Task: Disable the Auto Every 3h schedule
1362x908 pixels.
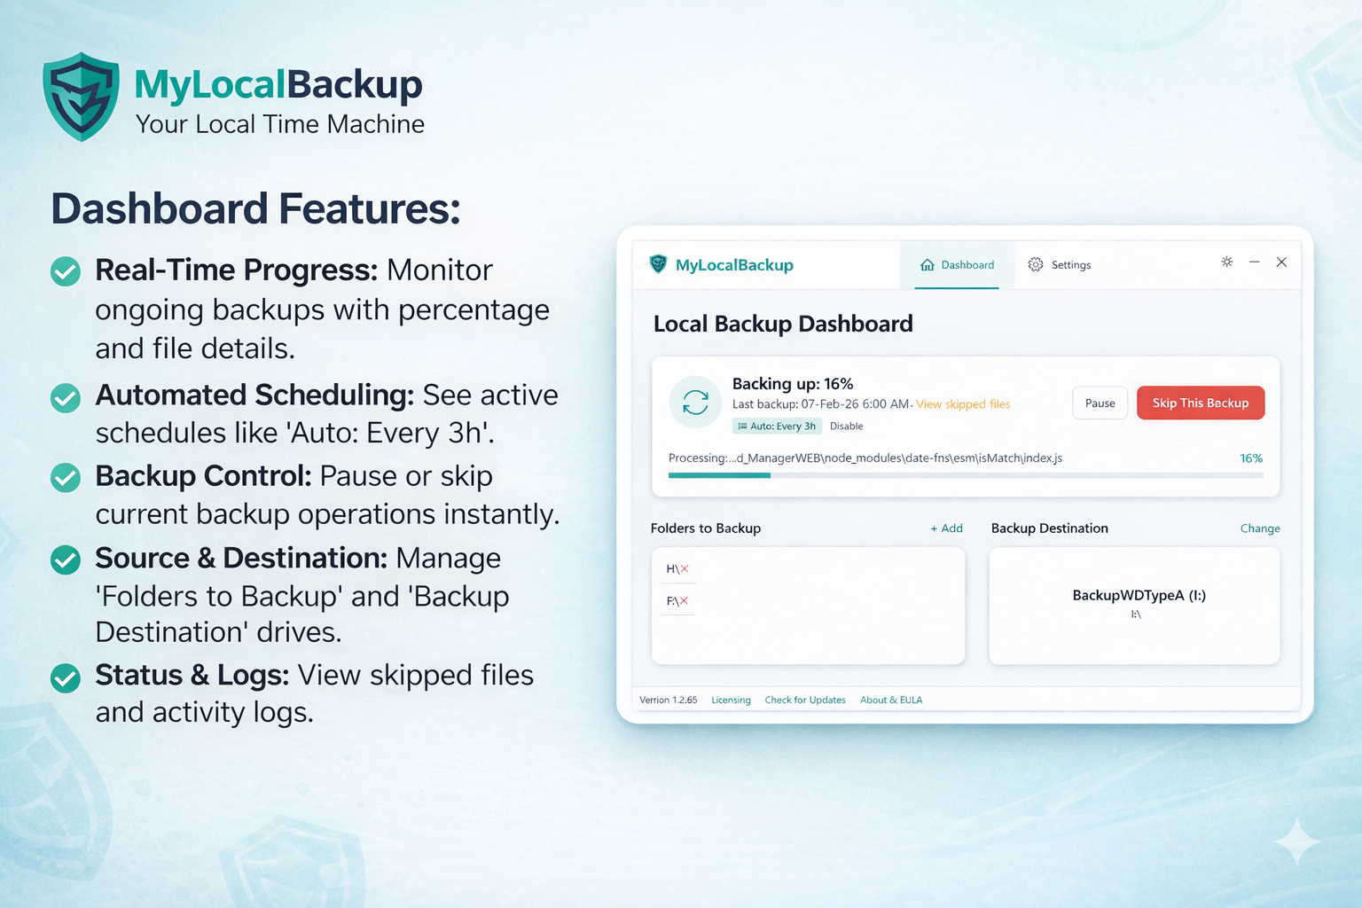Action: click(846, 426)
